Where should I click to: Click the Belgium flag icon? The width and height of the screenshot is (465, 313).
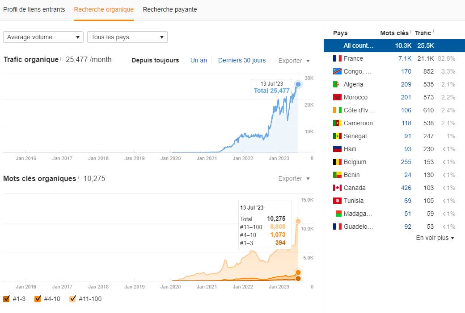pos(337,162)
